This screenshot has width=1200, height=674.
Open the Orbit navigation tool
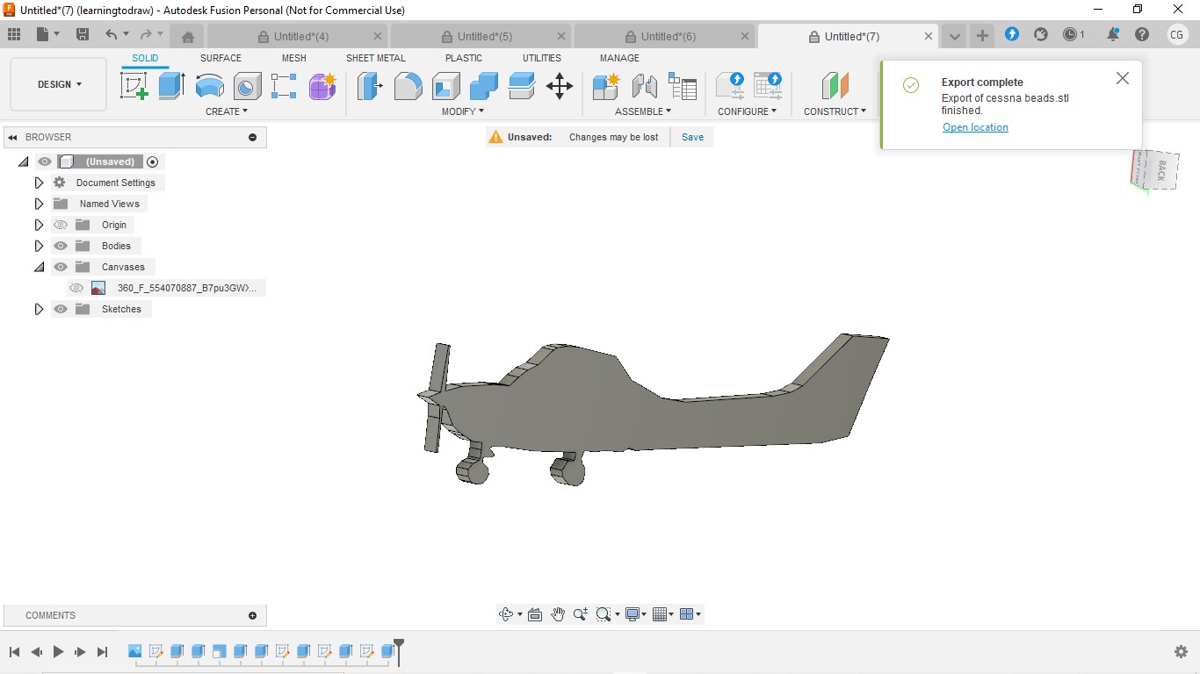coord(506,614)
